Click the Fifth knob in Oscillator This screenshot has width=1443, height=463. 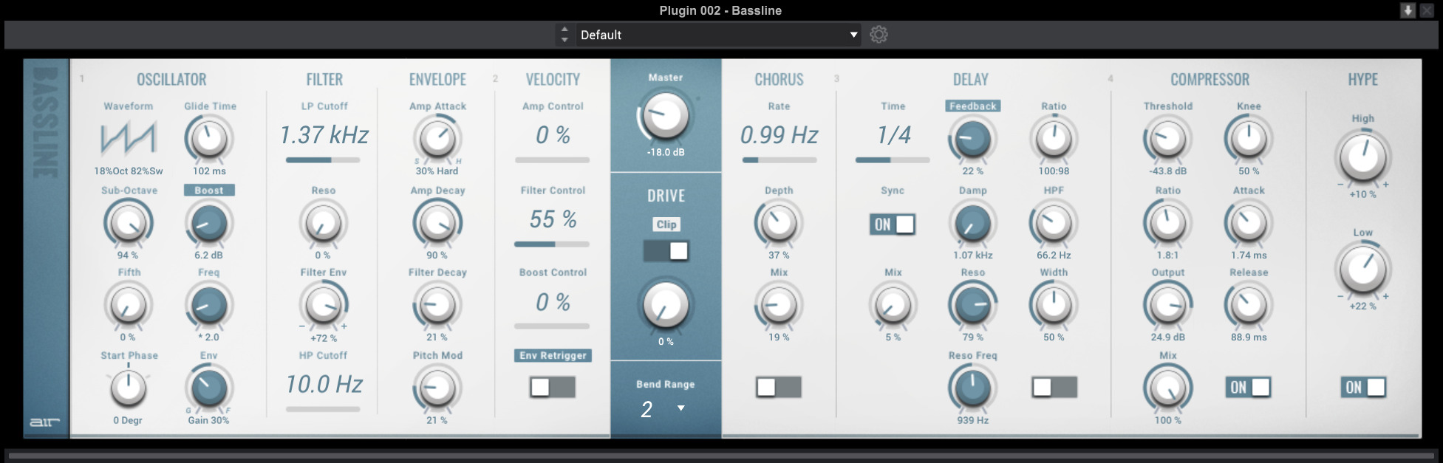pyautogui.click(x=129, y=304)
